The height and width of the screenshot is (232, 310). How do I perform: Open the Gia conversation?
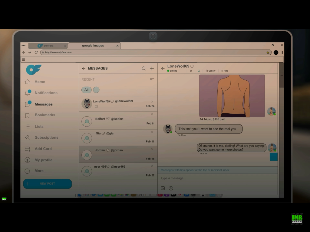(118, 138)
